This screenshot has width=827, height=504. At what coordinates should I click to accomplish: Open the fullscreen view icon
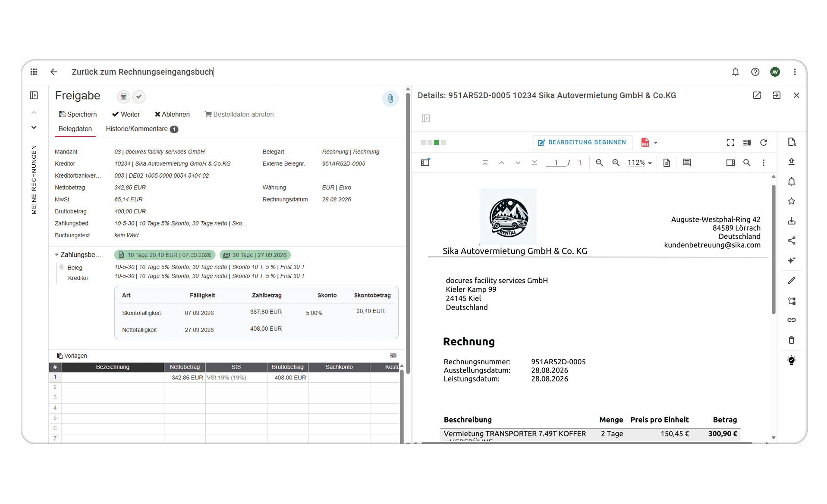coord(730,143)
